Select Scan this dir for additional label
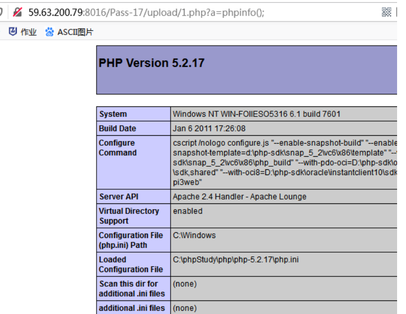The width and height of the screenshot is (406, 314). [x=132, y=289]
